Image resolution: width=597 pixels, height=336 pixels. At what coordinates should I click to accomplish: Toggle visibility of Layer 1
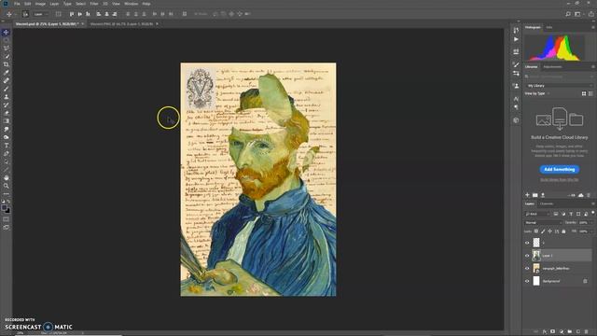[x=527, y=255]
